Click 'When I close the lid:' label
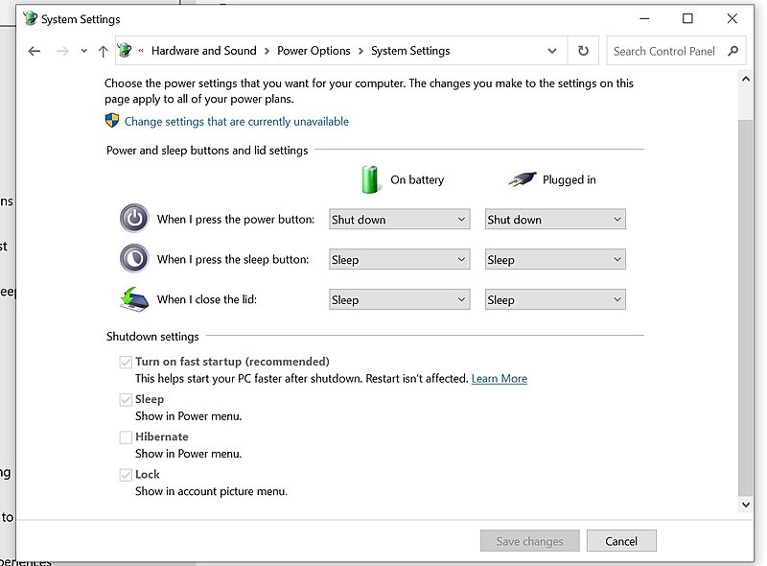This screenshot has width=767, height=566. click(x=207, y=299)
